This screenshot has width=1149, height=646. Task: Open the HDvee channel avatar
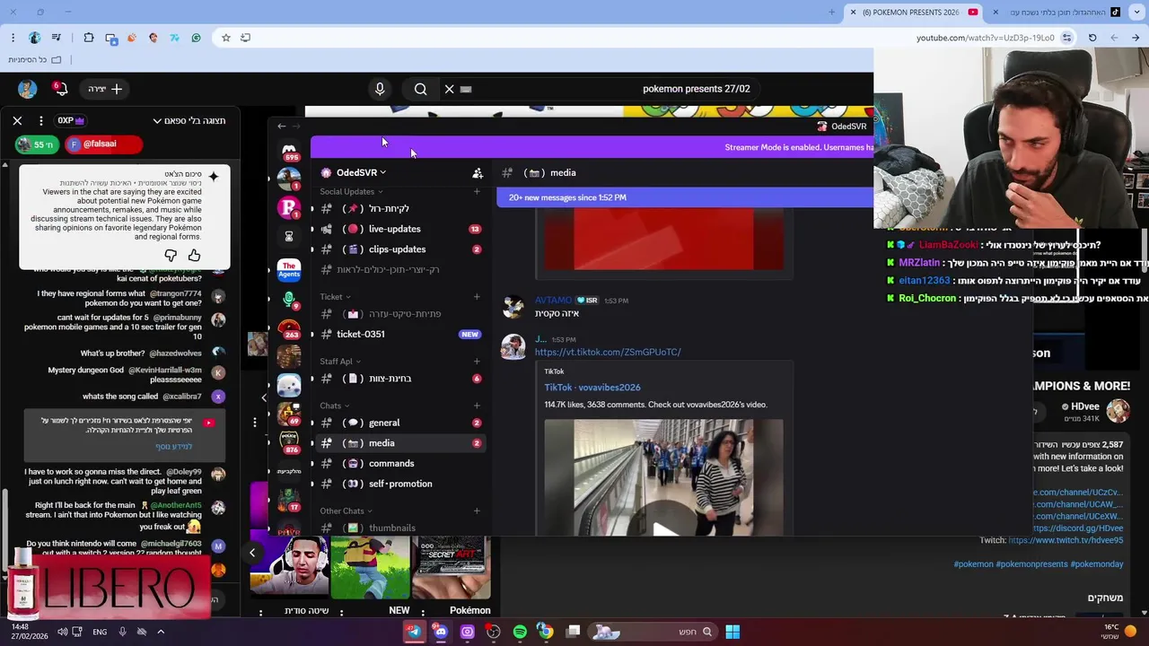(1118, 411)
